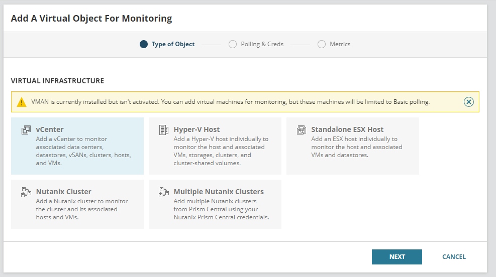Click the CANCEL button
The width and height of the screenshot is (496, 277).
(x=454, y=257)
